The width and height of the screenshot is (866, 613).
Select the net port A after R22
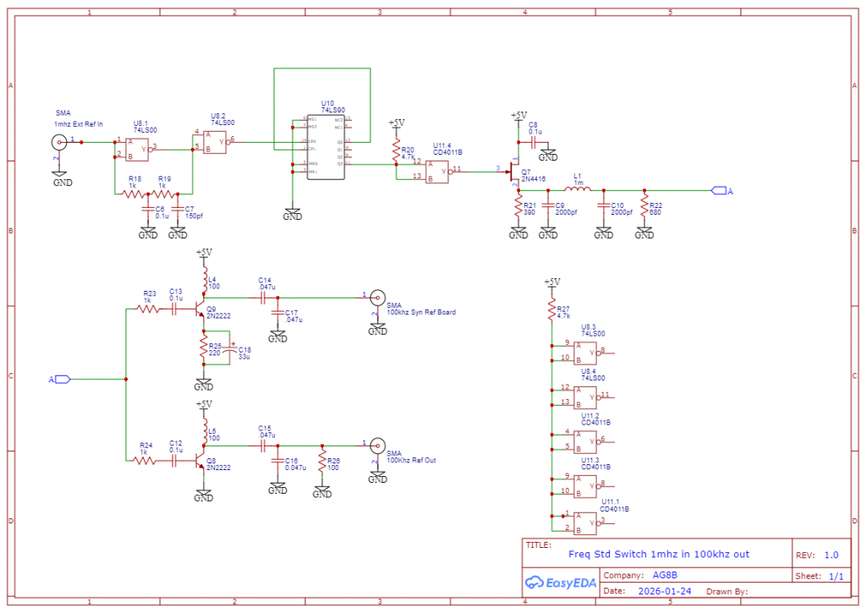719,190
